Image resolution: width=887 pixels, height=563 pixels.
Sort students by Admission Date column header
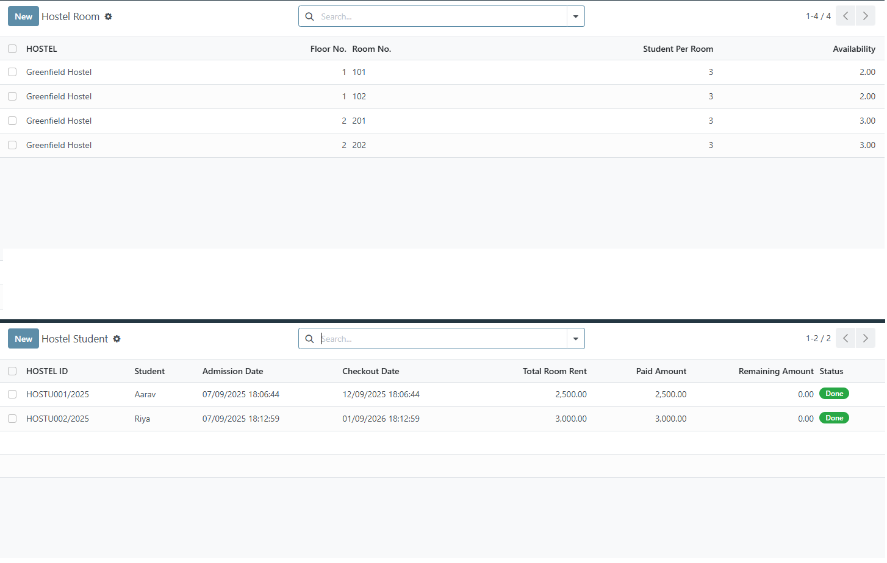[x=232, y=371]
